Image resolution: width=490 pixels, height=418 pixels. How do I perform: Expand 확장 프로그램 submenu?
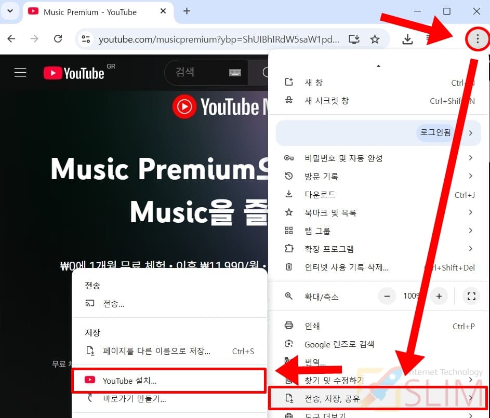(379, 249)
